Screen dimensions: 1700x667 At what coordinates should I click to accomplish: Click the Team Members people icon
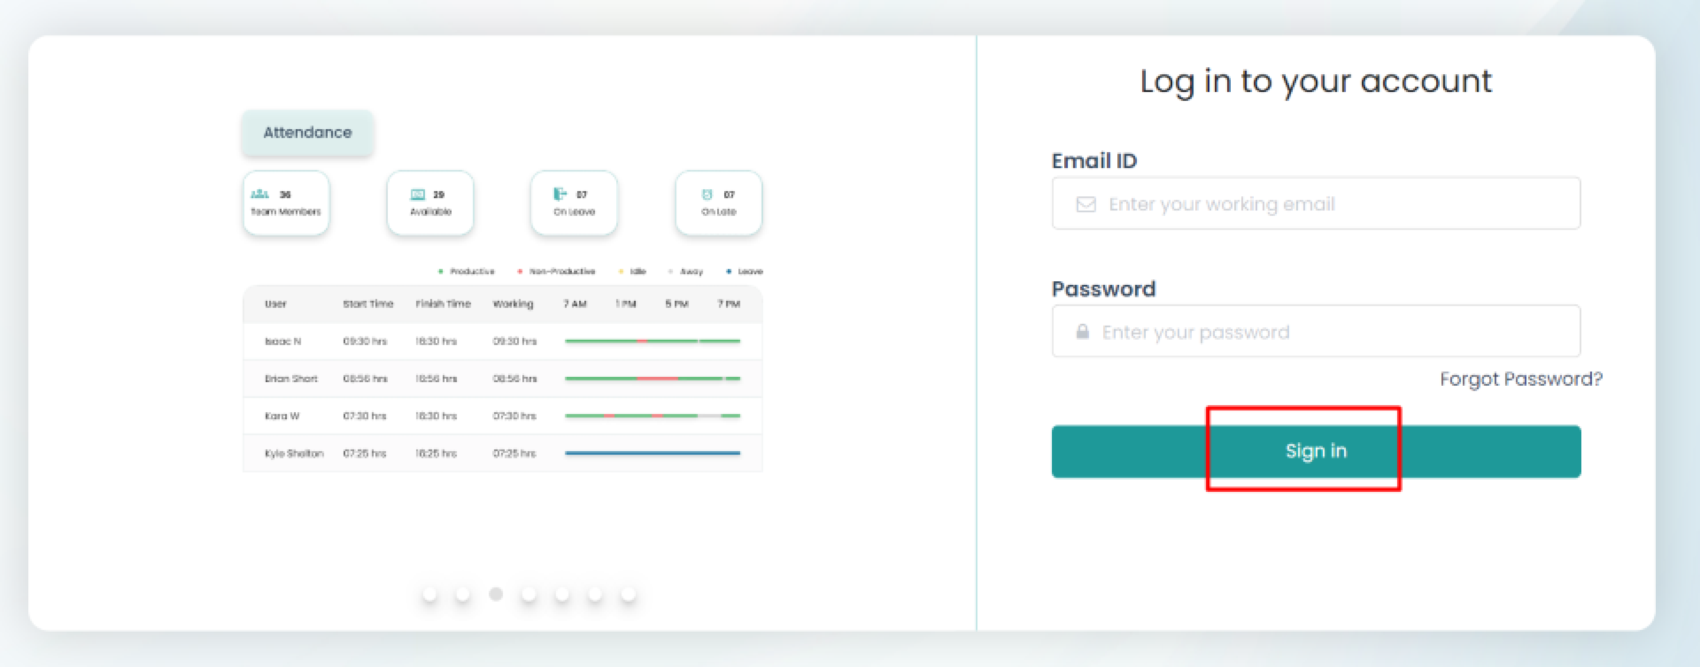click(x=260, y=194)
